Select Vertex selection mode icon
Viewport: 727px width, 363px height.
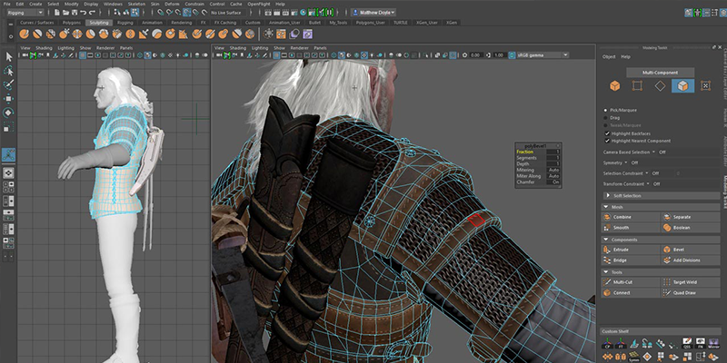637,85
